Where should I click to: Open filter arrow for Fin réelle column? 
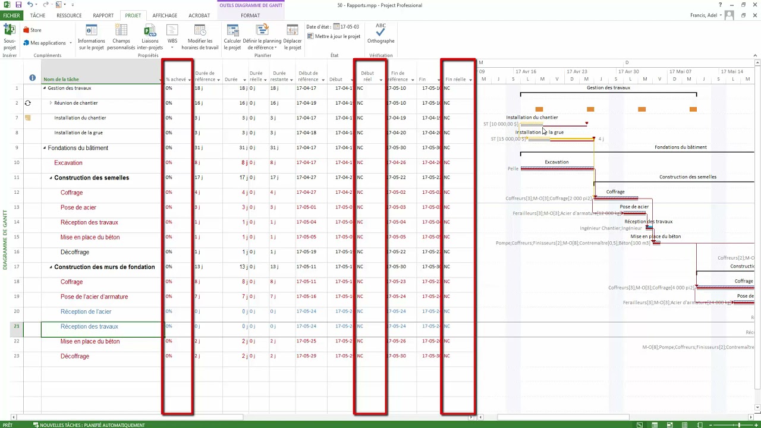click(470, 80)
